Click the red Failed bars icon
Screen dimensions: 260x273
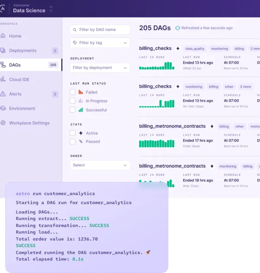(x=81, y=92)
